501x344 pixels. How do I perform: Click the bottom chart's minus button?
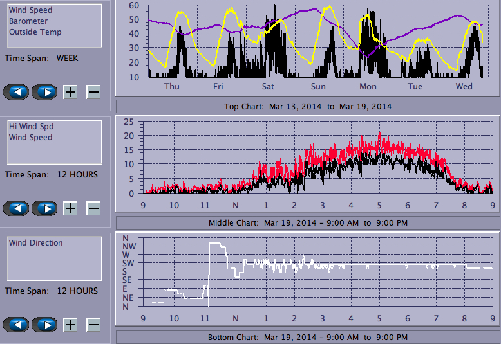pyautogui.click(x=93, y=325)
